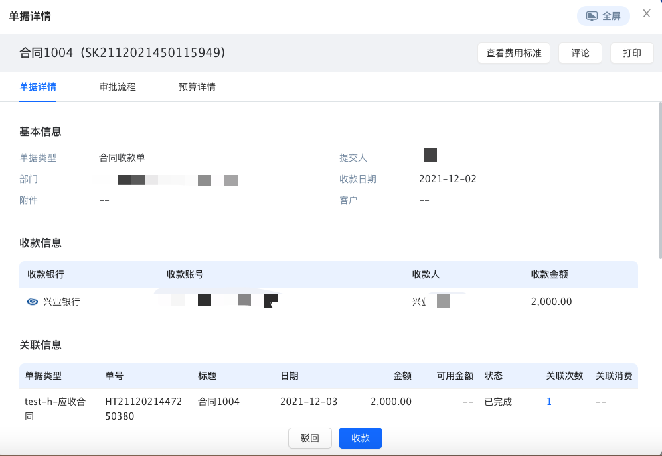Click the 兴业银行 bank logo icon
The height and width of the screenshot is (456, 662).
tap(33, 302)
